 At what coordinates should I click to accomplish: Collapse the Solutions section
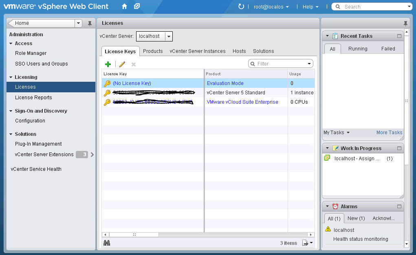click(x=11, y=134)
